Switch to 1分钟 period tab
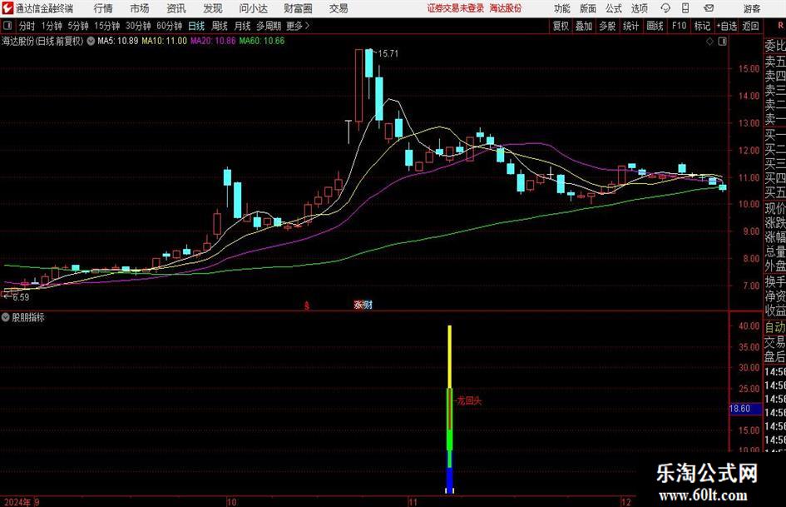The height and width of the screenshot is (507, 786). click(52, 26)
